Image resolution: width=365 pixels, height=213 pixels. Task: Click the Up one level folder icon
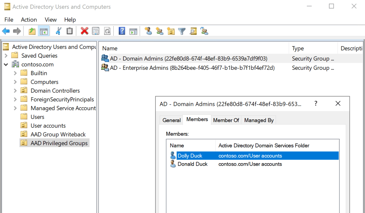[32, 31]
